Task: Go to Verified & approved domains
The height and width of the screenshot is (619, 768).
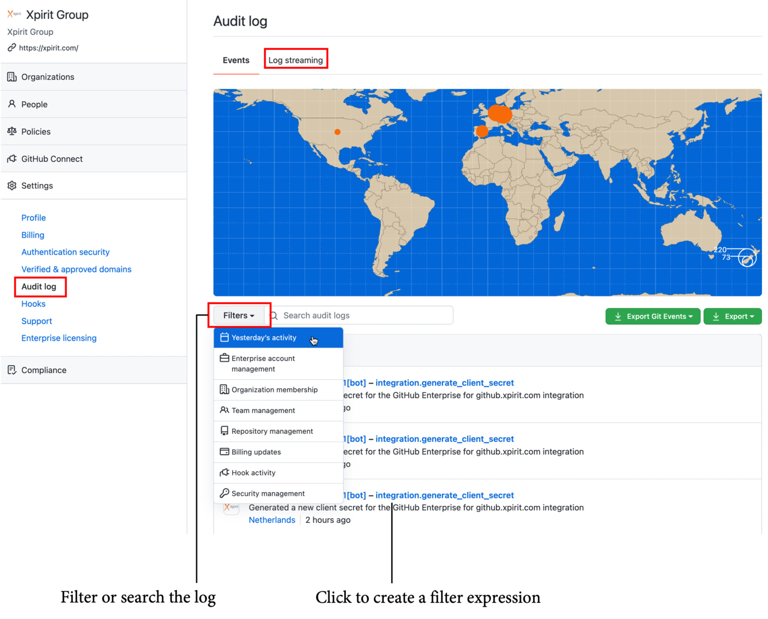Action: [x=76, y=269]
